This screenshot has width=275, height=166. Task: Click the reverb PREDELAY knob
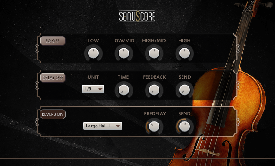154,126
